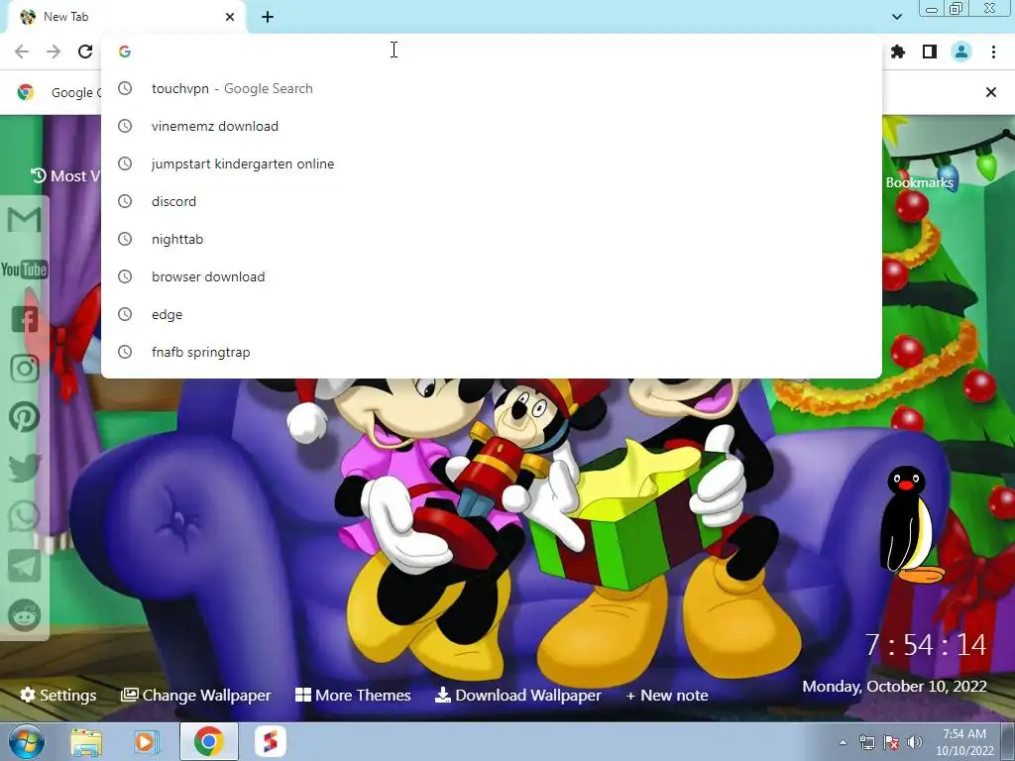
Task: Pick the nighttab search suggestion
Action: (492, 239)
